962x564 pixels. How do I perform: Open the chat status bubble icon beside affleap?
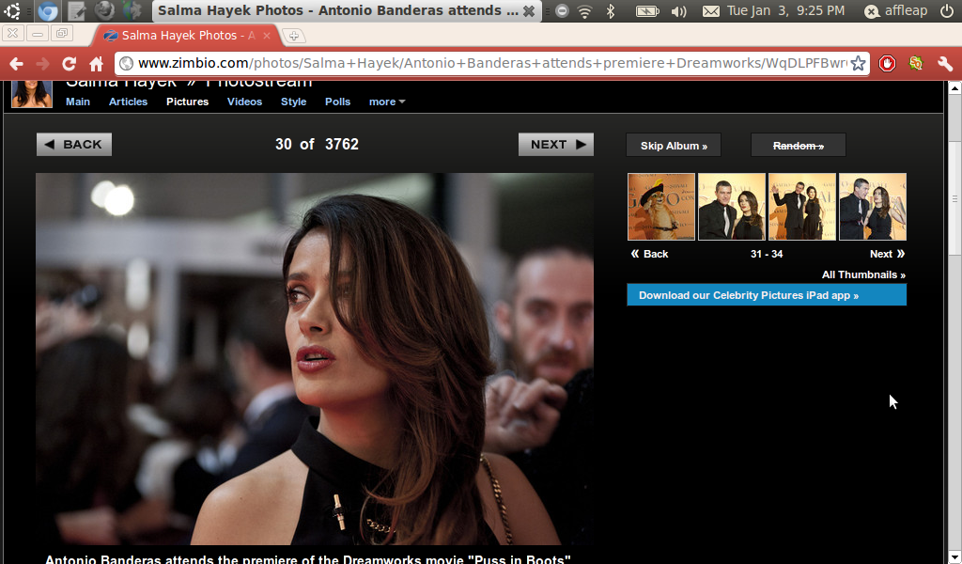(871, 11)
